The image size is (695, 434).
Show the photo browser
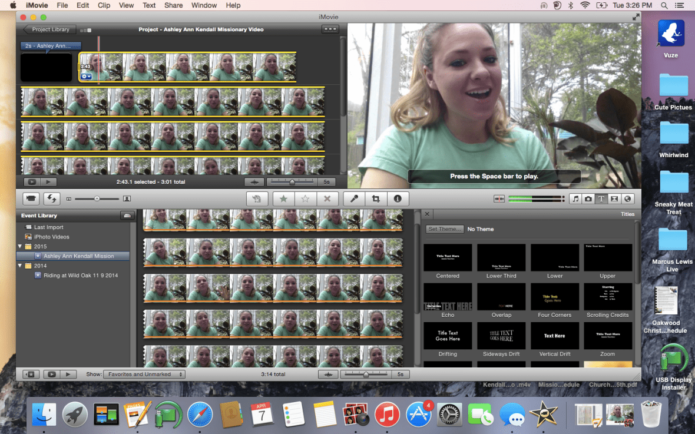pos(588,199)
